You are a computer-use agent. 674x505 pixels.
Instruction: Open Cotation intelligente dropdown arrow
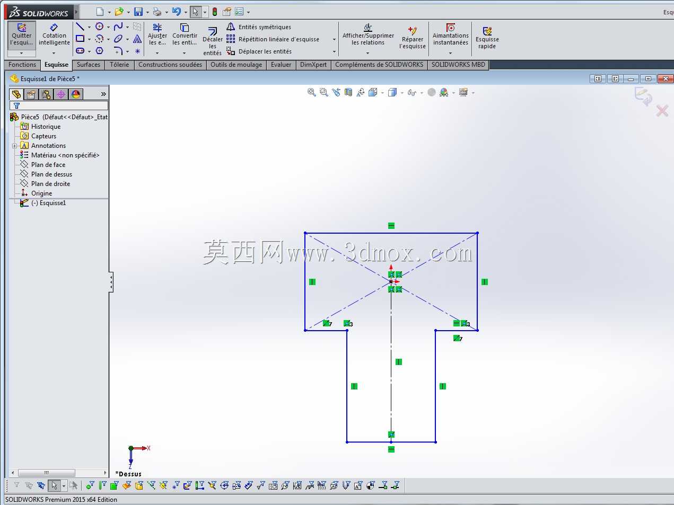point(54,53)
